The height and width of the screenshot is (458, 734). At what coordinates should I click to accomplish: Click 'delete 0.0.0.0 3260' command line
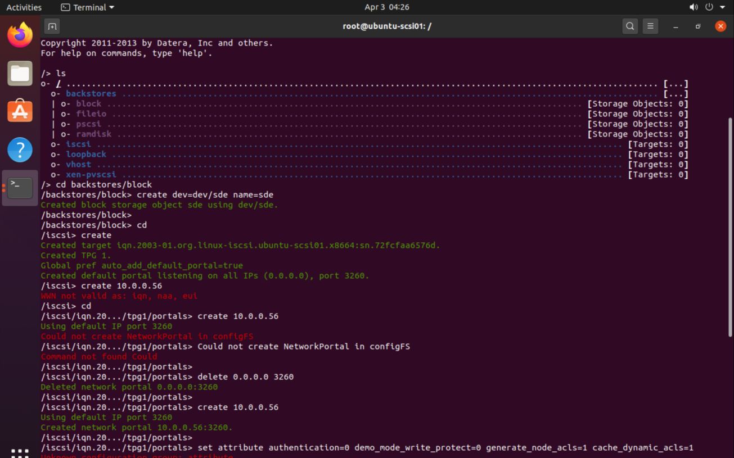click(x=167, y=377)
